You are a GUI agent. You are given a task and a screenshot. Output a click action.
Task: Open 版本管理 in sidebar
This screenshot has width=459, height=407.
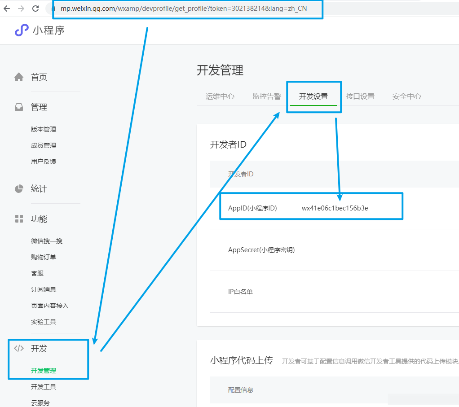pos(43,129)
